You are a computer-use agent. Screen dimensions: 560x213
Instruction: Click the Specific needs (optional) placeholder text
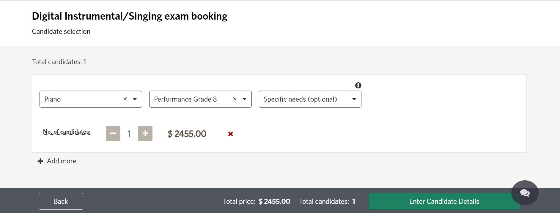point(300,99)
